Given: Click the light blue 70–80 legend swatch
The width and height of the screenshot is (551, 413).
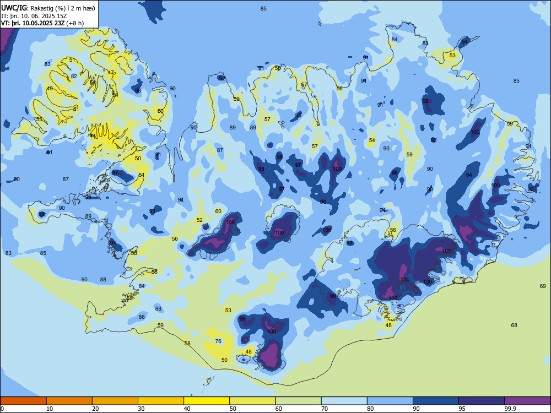Looking at the screenshot, I should pyautogui.click(x=344, y=401).
